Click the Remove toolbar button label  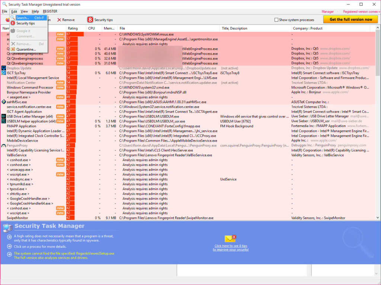coord(68,20)
